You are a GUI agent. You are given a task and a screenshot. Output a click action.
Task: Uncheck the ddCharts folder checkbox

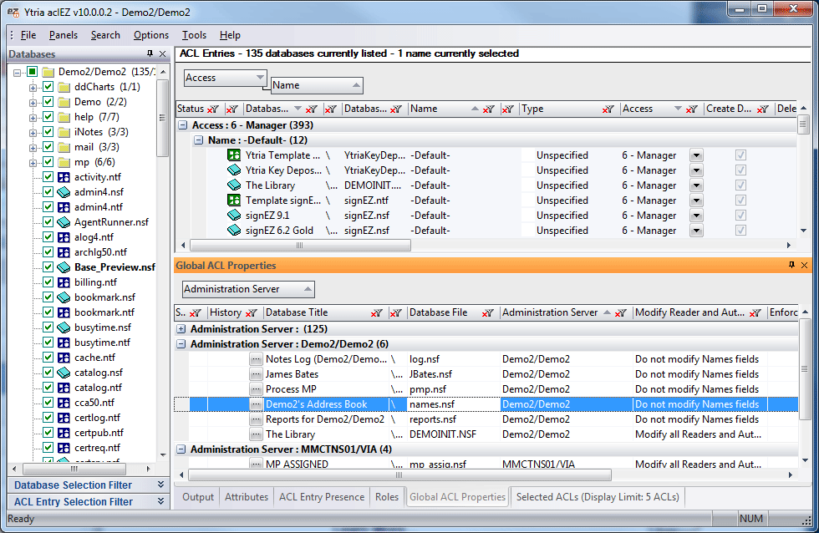click(x=48, y=87)
